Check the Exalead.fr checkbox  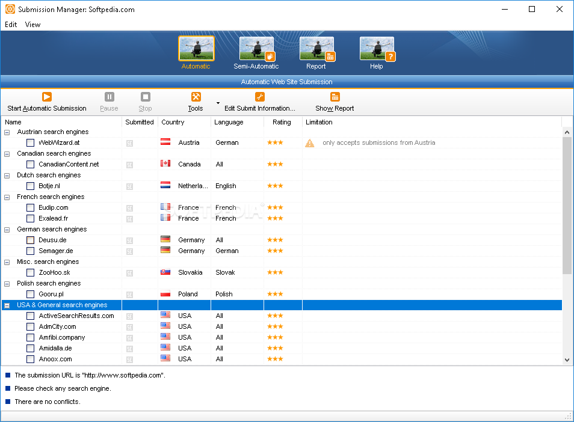(30, 219)
